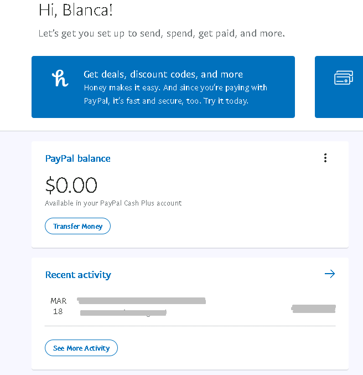The height and width of the screenshot is (375, 363).
Task: Click "Get deals, discount codes, and more" headline
Action: pos(163,74)
